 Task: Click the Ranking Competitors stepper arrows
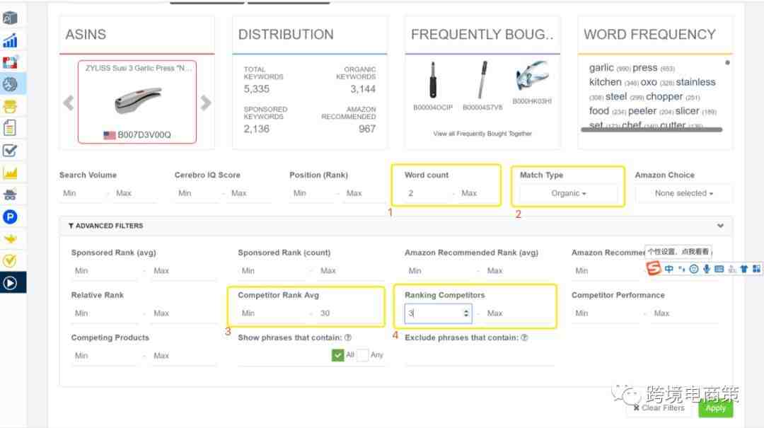(465, 313)
